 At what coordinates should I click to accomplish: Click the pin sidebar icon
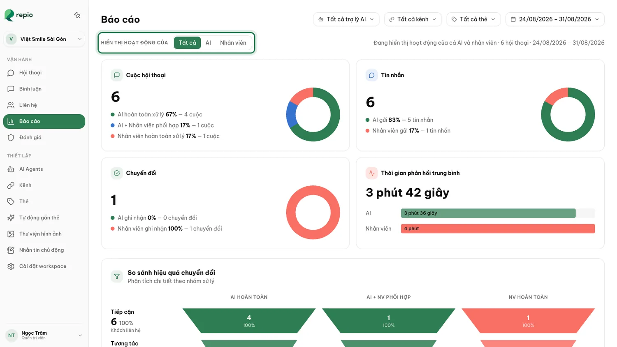click(x=77, y=15)
